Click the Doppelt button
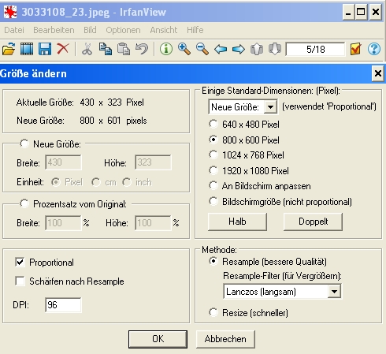Screen dimensions: 386x354 [x=313, y=222]
